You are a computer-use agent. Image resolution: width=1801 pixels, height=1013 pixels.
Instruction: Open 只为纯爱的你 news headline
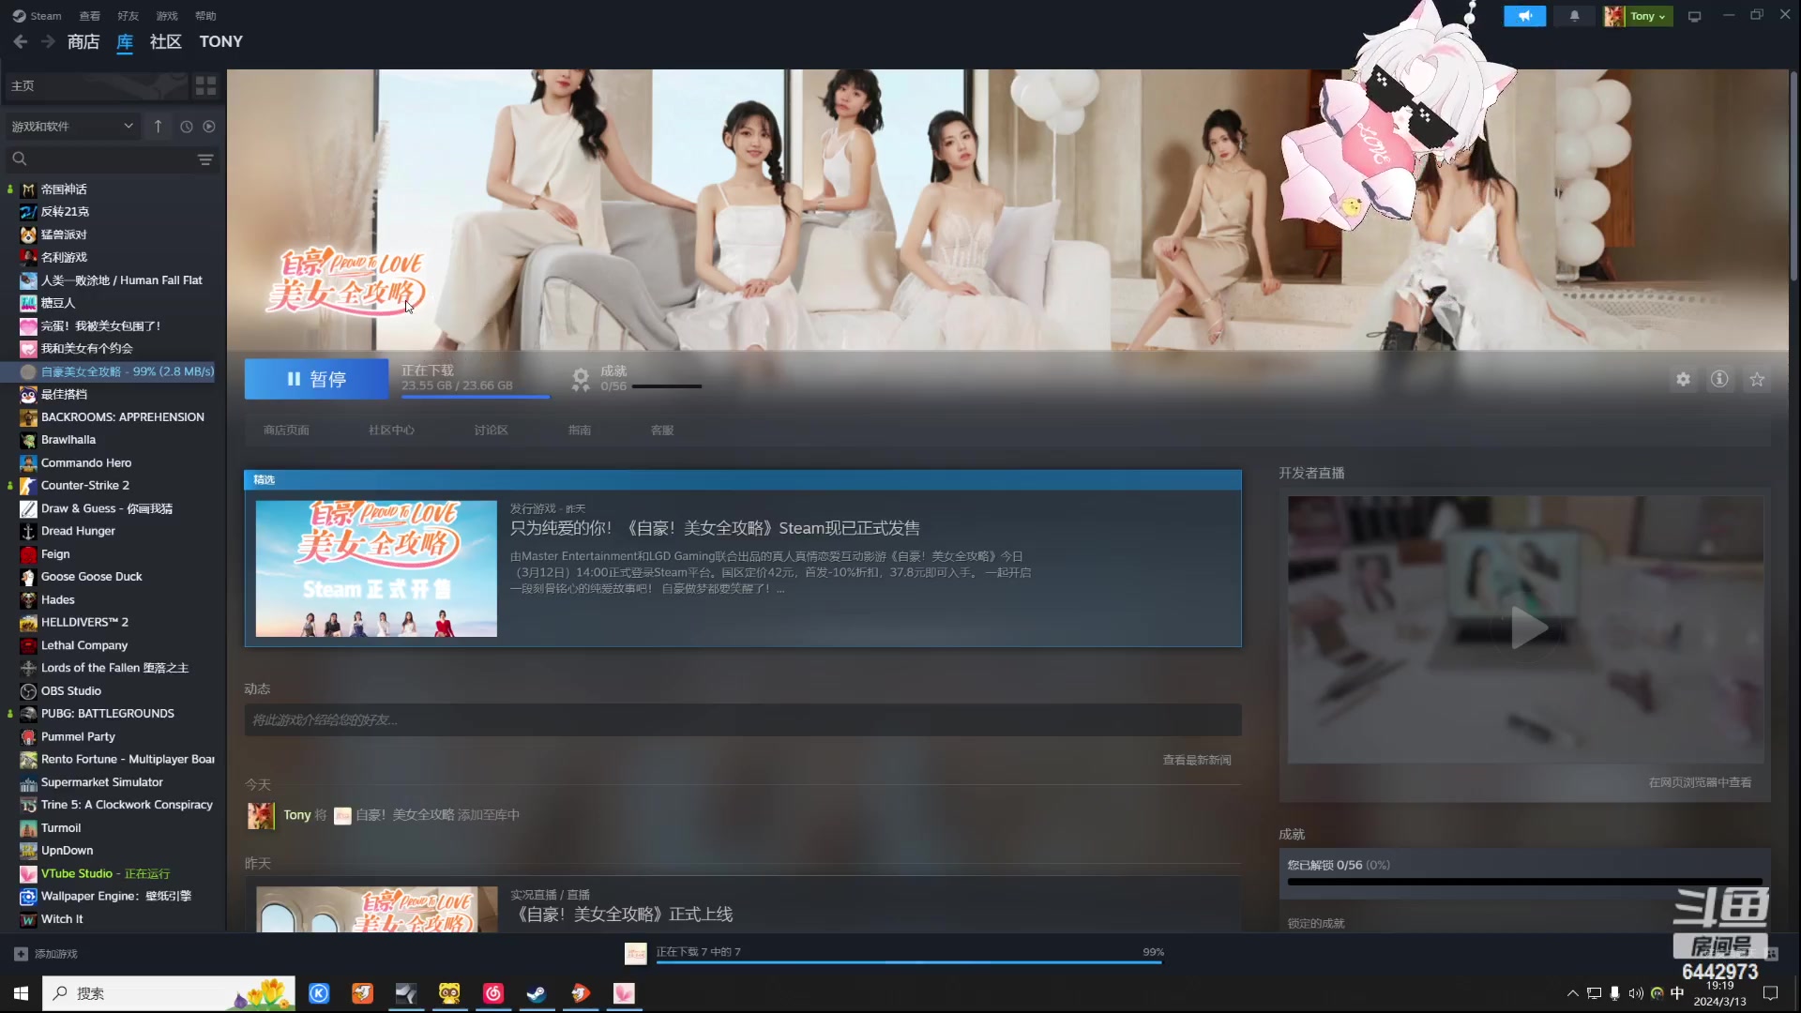click(x=715, y=528)
